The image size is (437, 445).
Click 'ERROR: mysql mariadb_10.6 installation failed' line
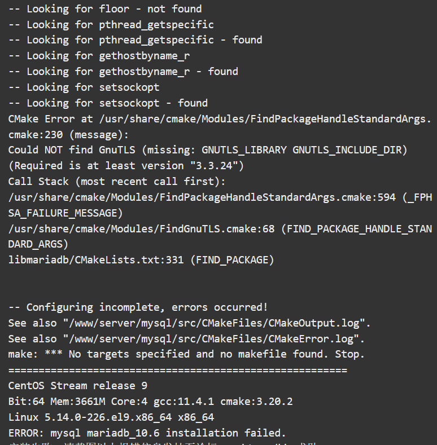[147, 433]
